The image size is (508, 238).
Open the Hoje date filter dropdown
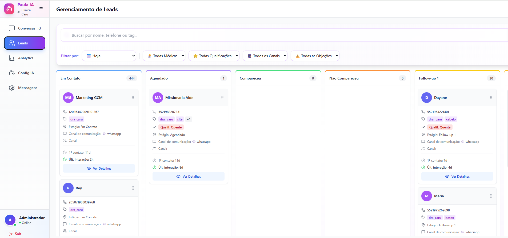[109, 56]
